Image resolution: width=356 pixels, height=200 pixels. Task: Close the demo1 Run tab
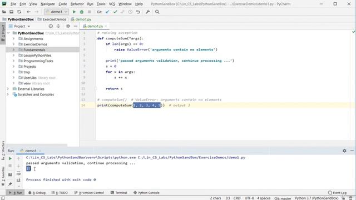[40, 151]
